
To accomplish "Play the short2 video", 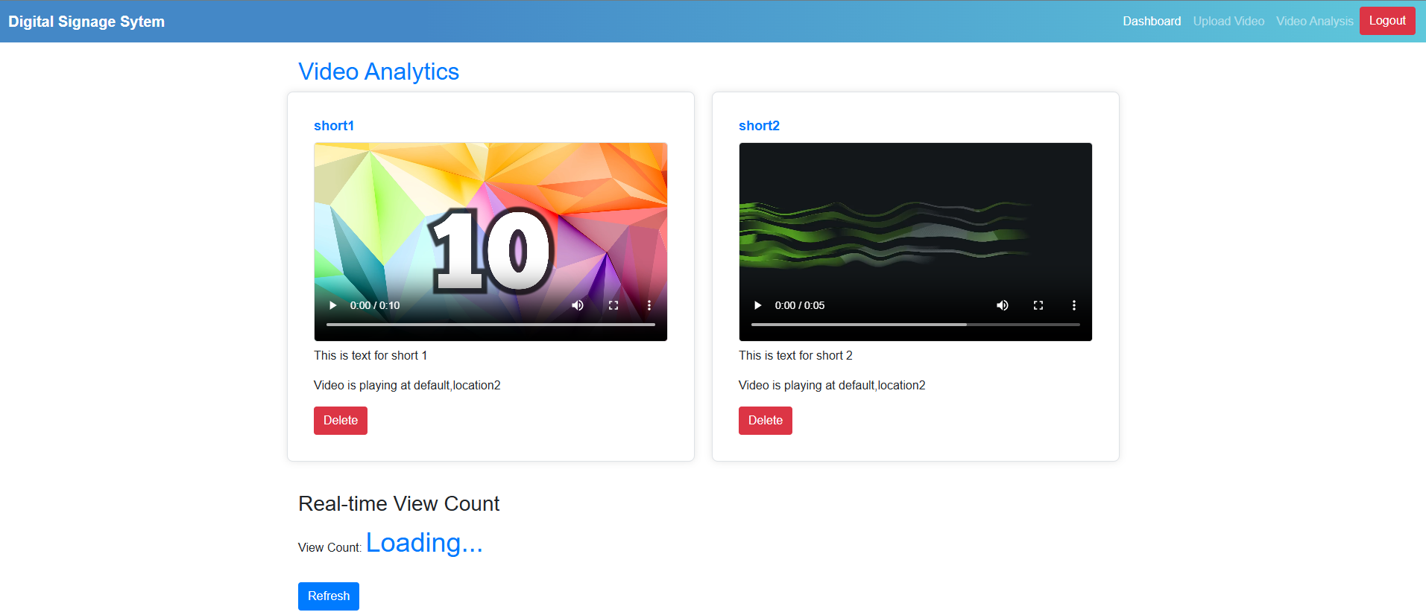I will pyautogui.click(x=758, y=305).
